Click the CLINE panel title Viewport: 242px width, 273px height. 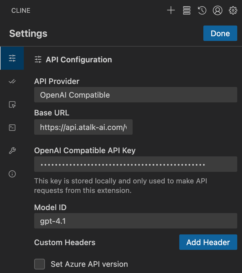(x=21, y=11)
